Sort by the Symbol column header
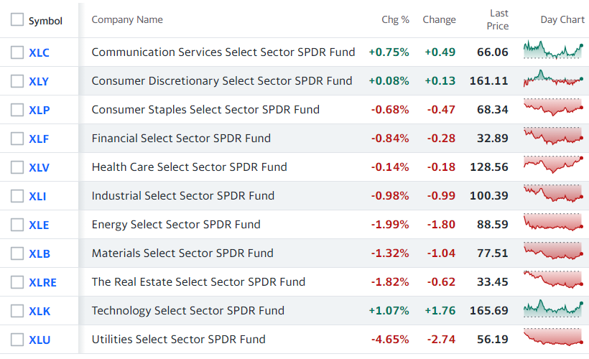This screenshot has height=359, width=589. [x=45, y=21]
